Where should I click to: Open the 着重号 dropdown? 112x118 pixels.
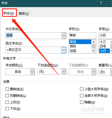pyautogui.click(x=111, y=72)
